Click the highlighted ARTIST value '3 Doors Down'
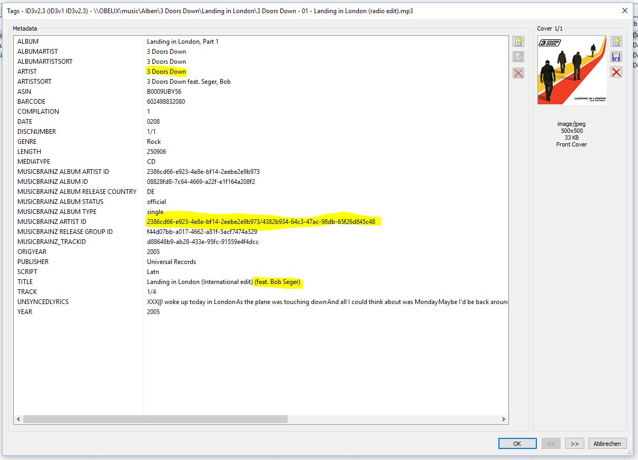This screenshot has height=460, width=638. point(166,72)
